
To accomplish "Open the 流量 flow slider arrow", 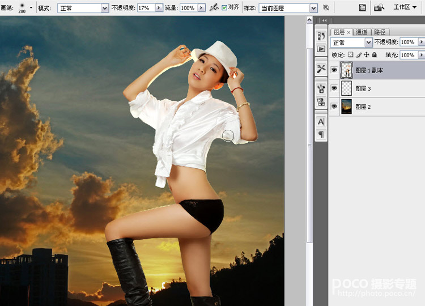I will click(x=201, y=8).
